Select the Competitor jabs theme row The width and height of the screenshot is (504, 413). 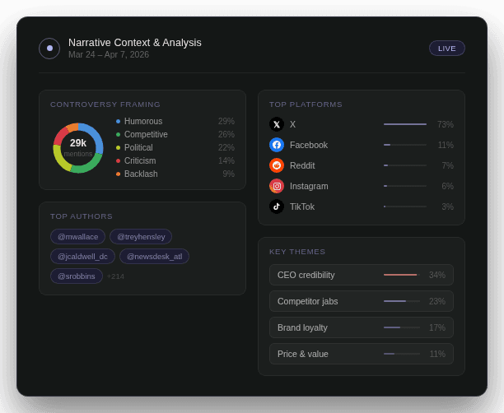[x=361, y=301]
